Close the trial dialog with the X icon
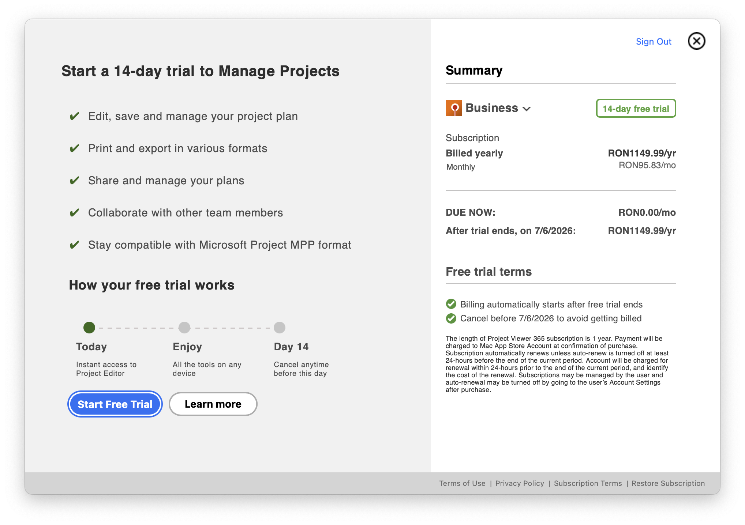The image size is (745, 525). (x=696, y=41)
